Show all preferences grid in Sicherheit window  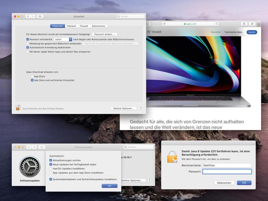tap(40, 16)
